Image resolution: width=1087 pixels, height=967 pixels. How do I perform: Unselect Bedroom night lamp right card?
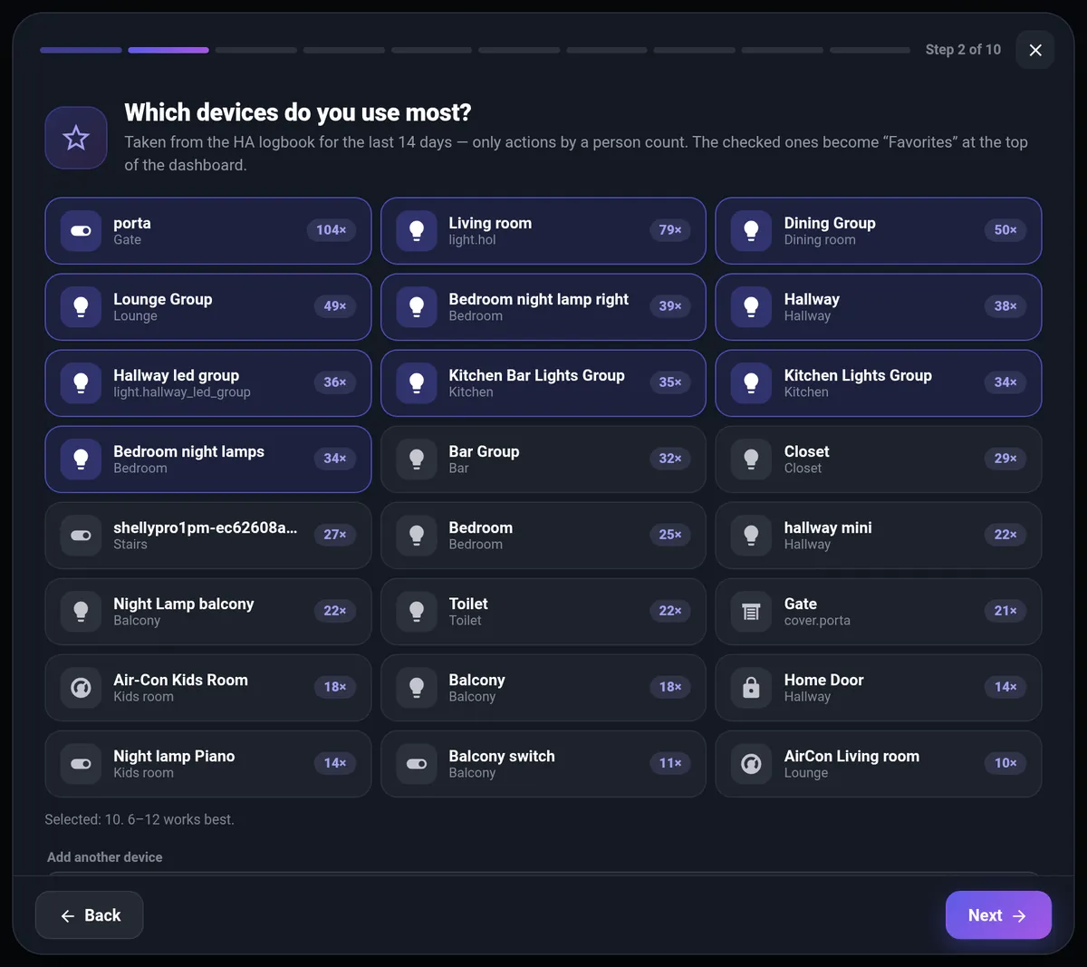coord(543,307)
